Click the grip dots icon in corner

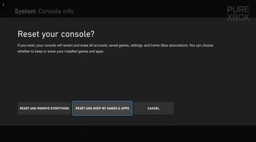tap(3, 5)
